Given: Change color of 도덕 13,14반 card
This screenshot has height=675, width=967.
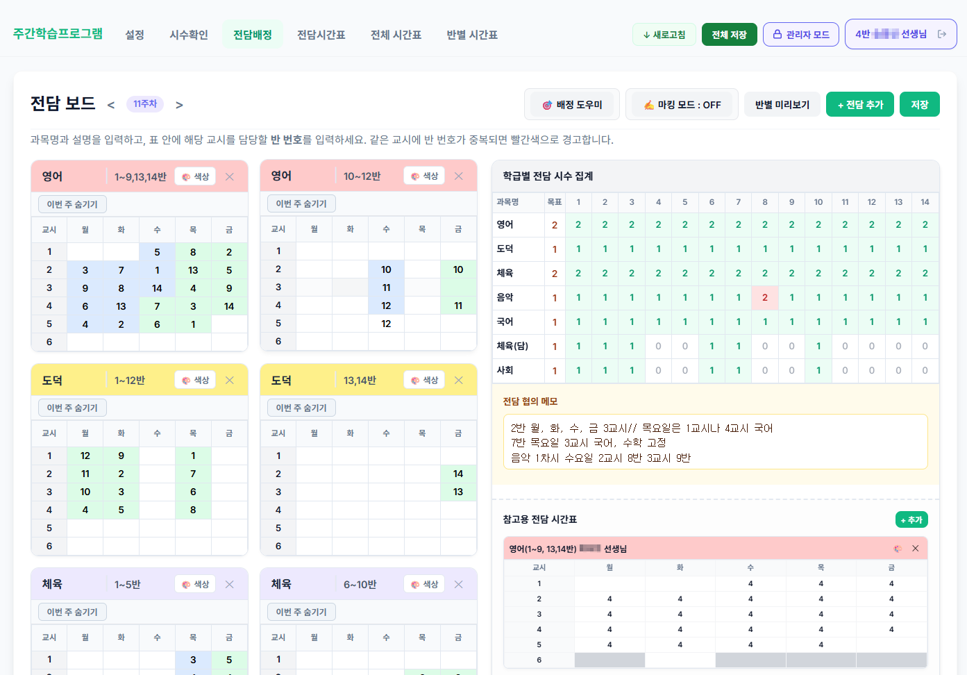Looking at the screenshot, I should pyautogui.click(x=424, y=380).
